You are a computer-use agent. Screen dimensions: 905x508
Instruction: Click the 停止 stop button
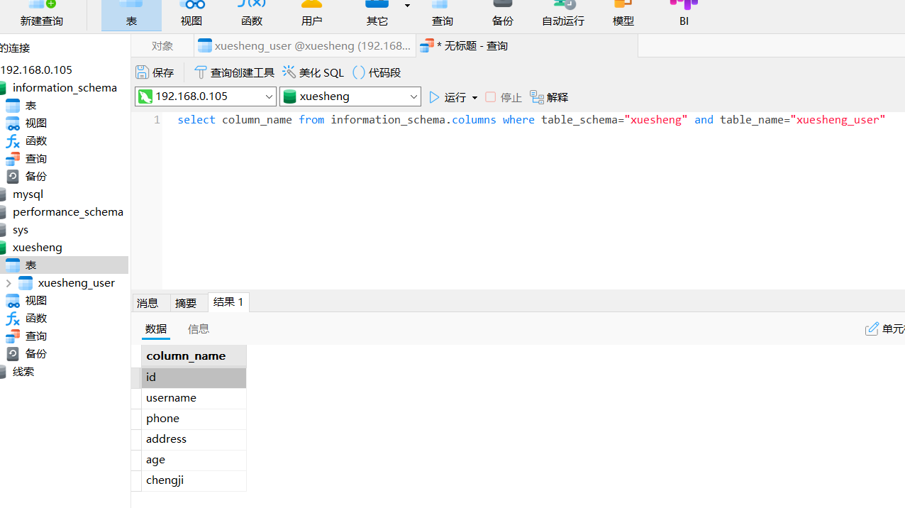[x=503, y=97]
